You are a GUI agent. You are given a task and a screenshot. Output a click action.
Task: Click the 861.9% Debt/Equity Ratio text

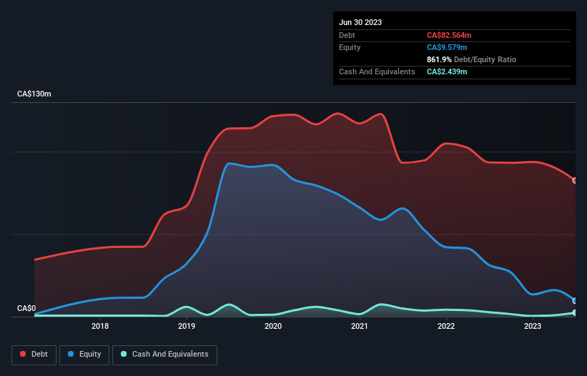(x=471, y=59)
